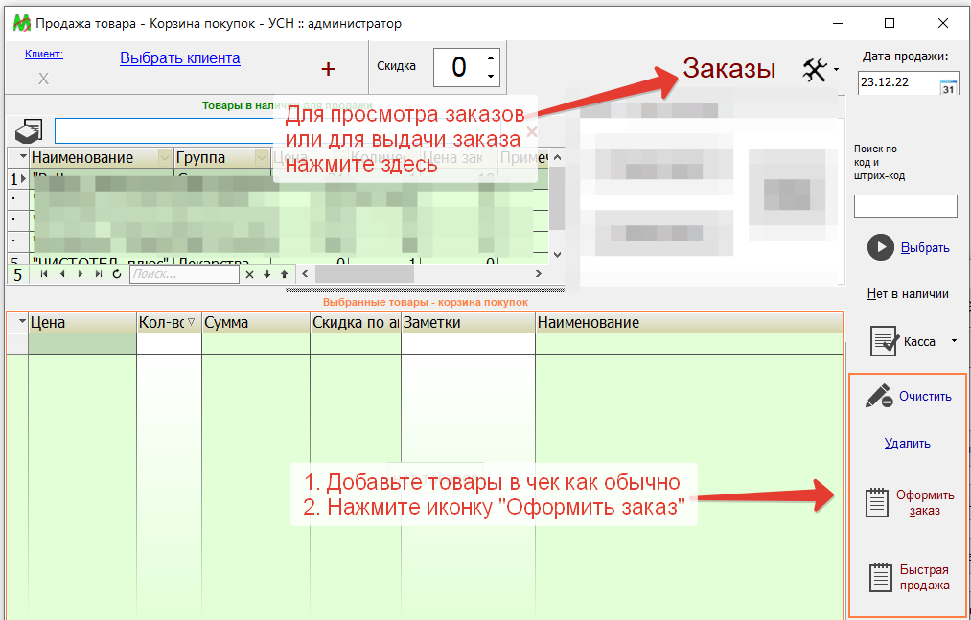Click sort arrow on Кол-во column
The height and width of the screenshot is (620, 971).
point(191,322)
